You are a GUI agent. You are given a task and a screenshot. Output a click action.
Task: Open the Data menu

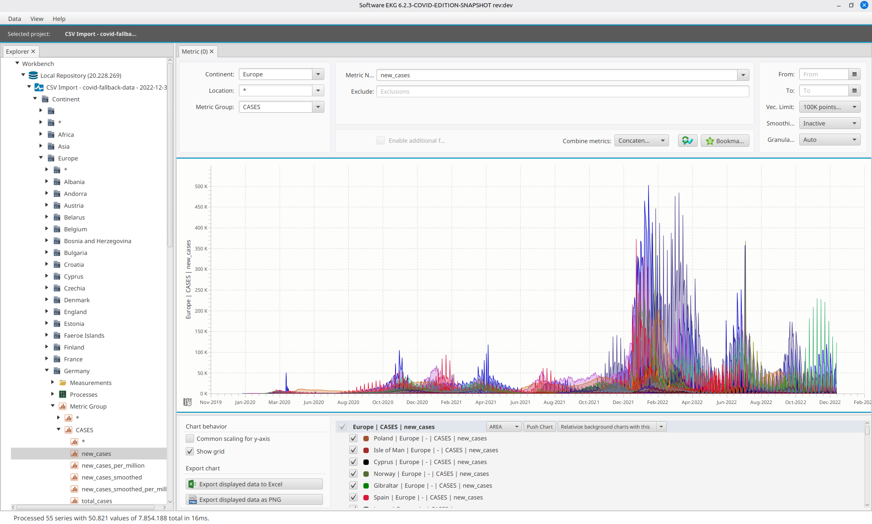click(15, 19)
